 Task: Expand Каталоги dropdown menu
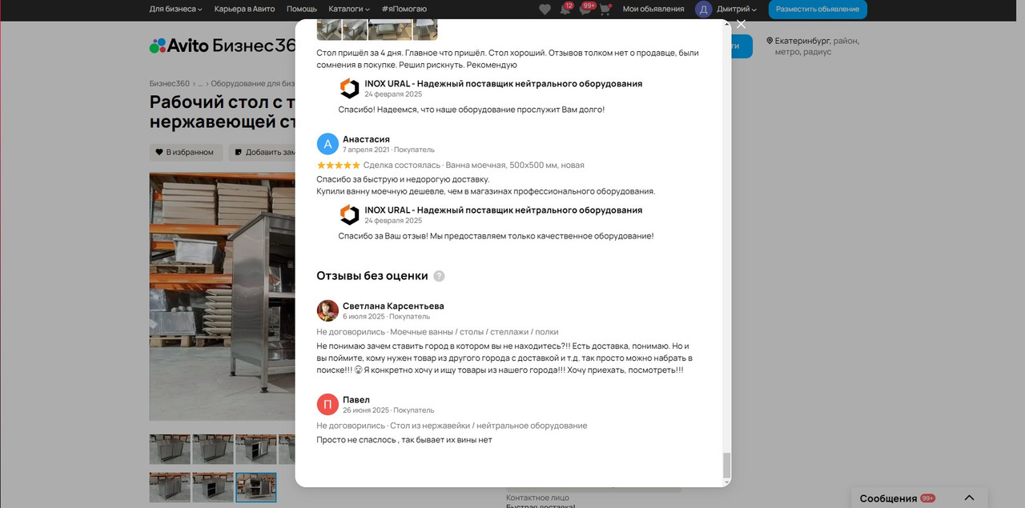tap(348, 9)
